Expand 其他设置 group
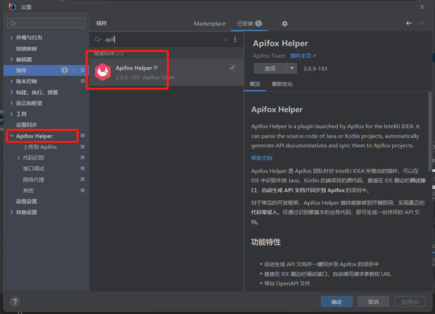This screenshot has height=314, width=435. pyautogui.click(x=12, y=212)
